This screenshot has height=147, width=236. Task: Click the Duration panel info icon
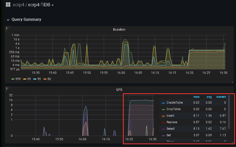click(7, 28)
